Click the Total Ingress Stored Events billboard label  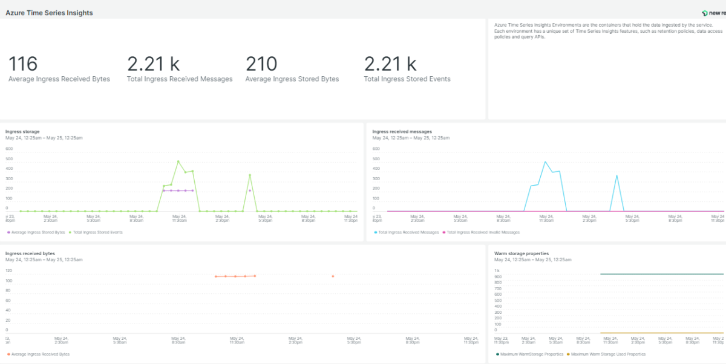click(407, 79)
